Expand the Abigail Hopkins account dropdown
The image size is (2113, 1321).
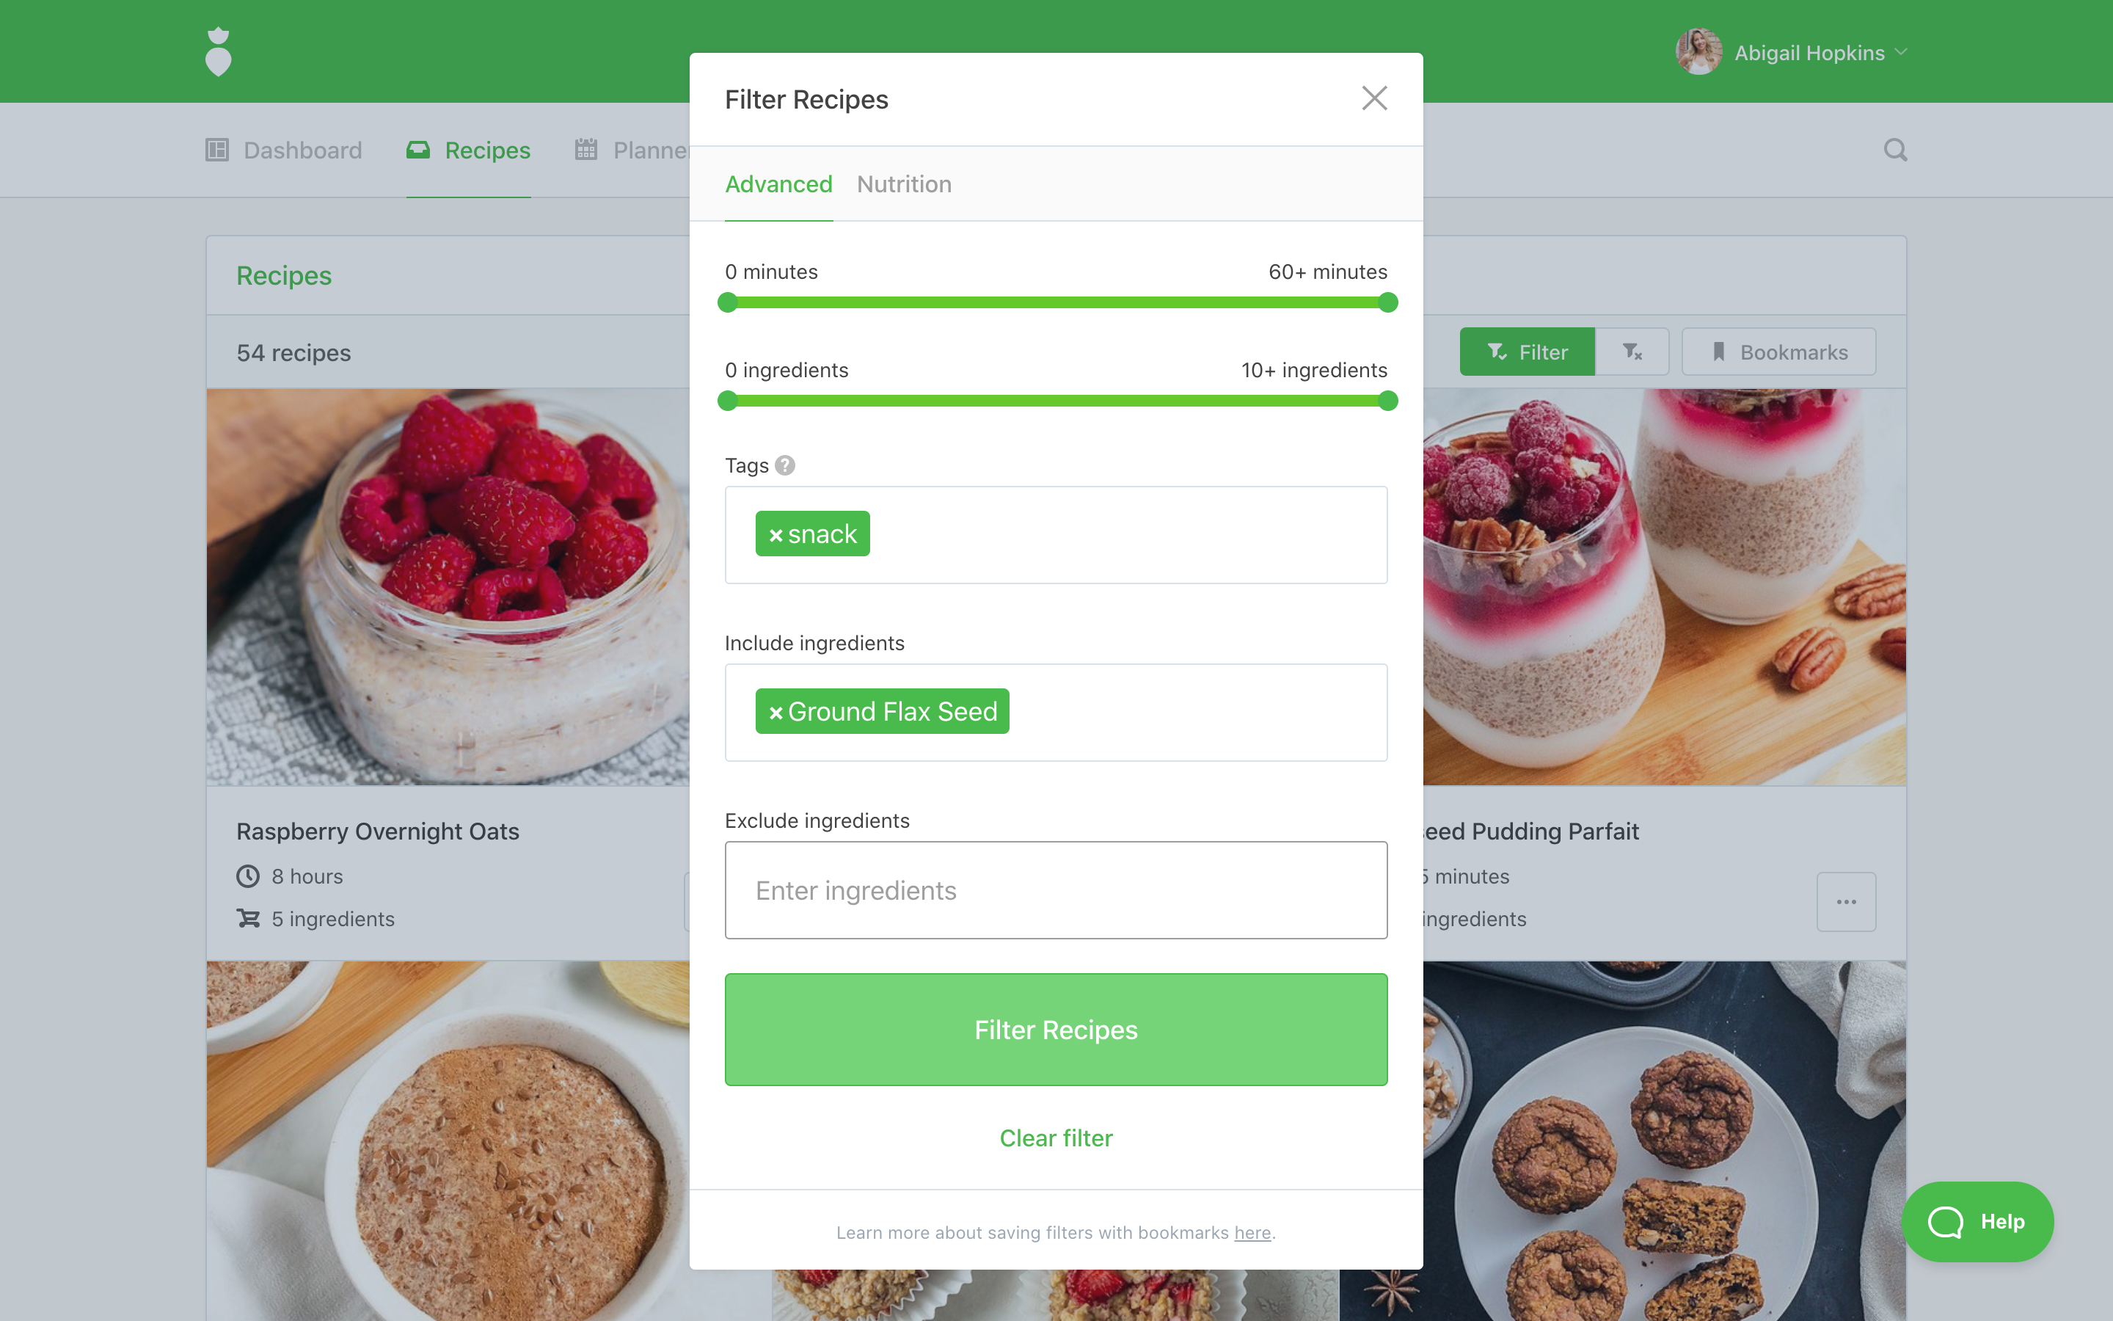(1792, 52)
